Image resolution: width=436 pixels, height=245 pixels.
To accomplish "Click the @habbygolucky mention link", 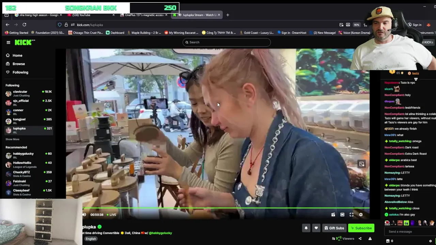I will tap(160, 233).
